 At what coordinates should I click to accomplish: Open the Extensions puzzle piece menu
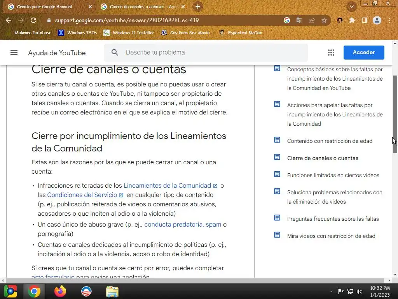click(x=352, y=20)
